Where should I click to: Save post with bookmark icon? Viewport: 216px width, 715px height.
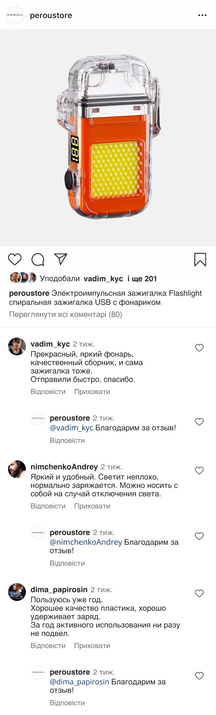pos(200,259)
